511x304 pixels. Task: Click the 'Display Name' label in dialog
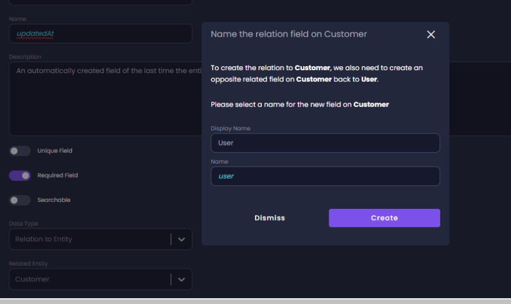[231, 128]
